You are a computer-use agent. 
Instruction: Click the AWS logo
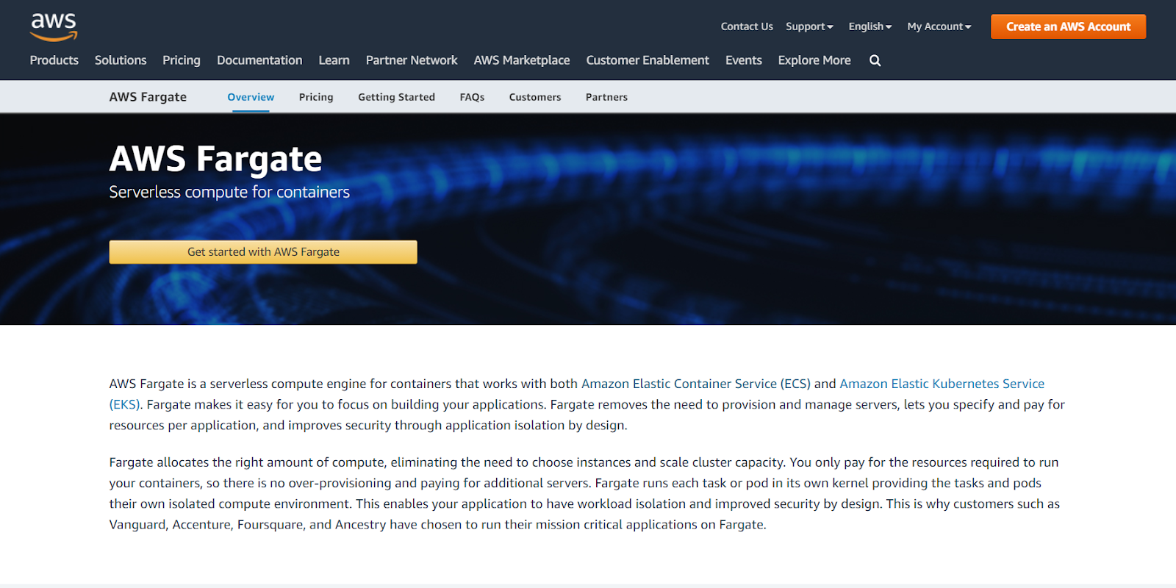click(x=54, y=26)
